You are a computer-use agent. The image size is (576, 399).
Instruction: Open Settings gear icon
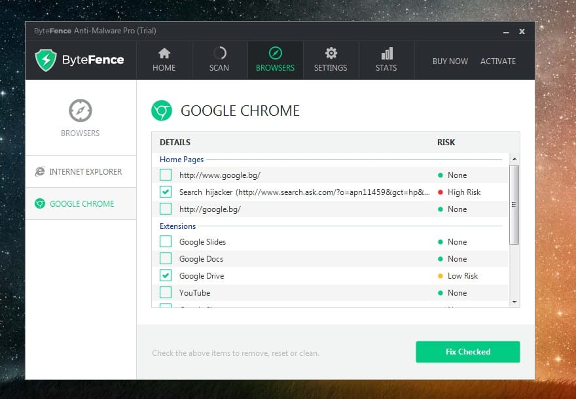pyautogui.click(x=331, y=53)
